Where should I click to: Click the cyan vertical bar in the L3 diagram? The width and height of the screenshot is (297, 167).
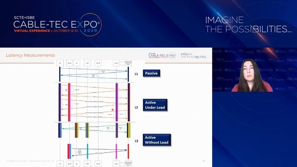[87, 151]
